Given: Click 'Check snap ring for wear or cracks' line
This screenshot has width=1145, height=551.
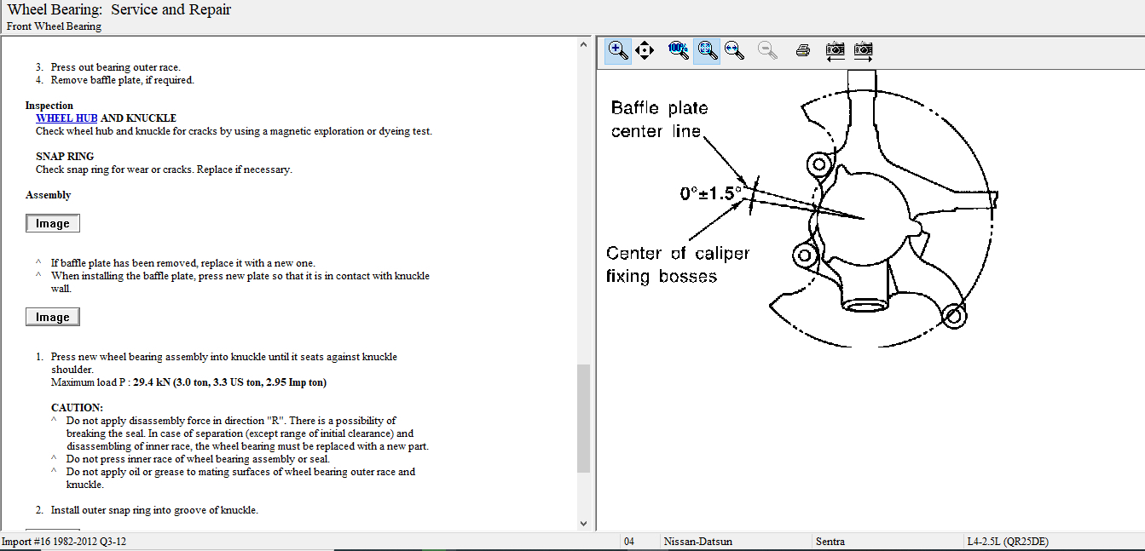Looking at the screenshot, I should point(164,169).
